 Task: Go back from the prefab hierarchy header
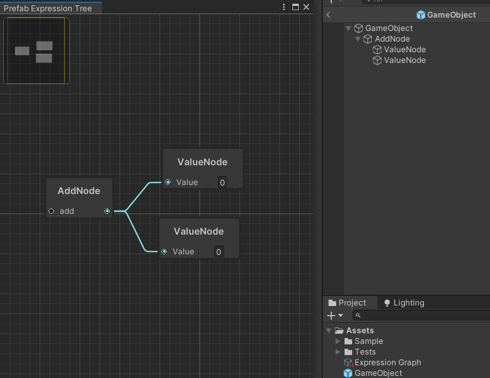tap(328, 15)
